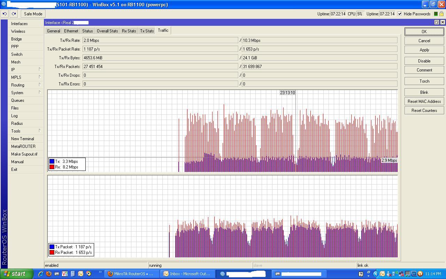Show hidden system tray icons
This screenshot has height=279, width=446.
tap(376, 274)
